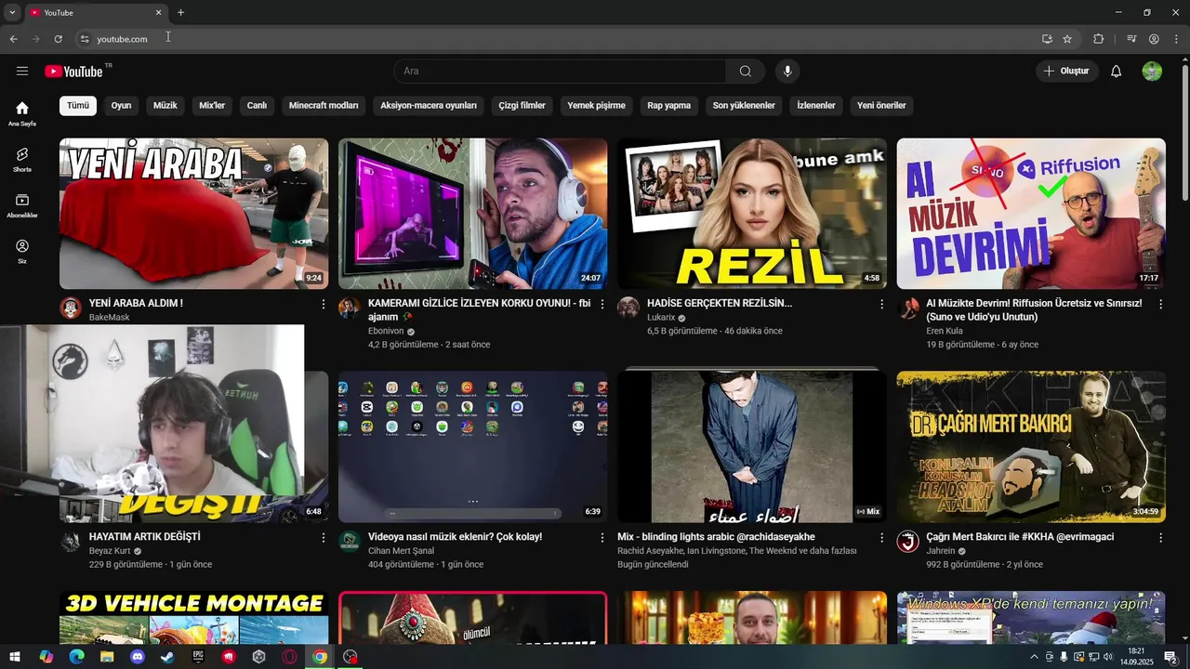Viewport: 1190px width, 669px height.
Task: Open Eren Kula channel avatar
Action: pyautogui.click(x=908, y=308)
